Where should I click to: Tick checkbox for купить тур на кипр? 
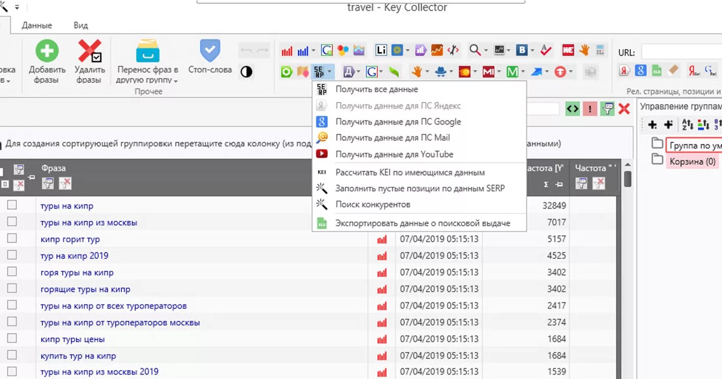12,355
